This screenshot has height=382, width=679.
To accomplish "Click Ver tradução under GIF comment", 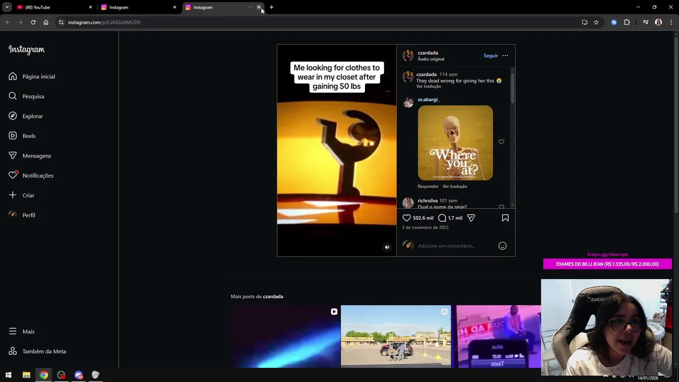I will (455, 186).
